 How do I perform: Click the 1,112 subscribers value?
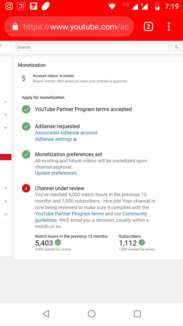click(128, 243)
